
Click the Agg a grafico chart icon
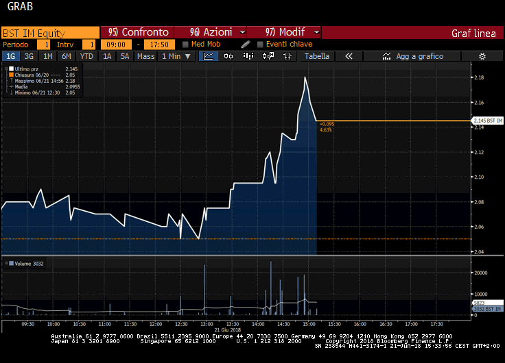click(x=387, y=56)
